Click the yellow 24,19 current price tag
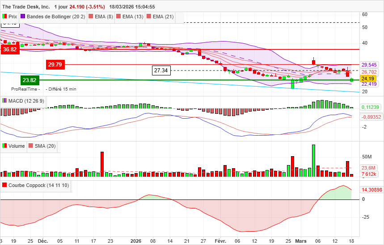The width and height of the screenshot is (384, 245). click(x=368, y=79)
